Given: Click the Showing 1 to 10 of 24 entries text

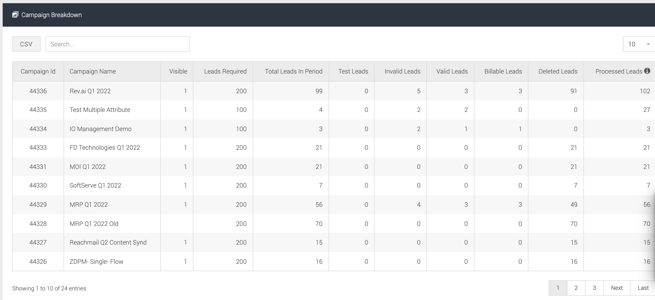Looking at the screenshot, I should 49,288.
